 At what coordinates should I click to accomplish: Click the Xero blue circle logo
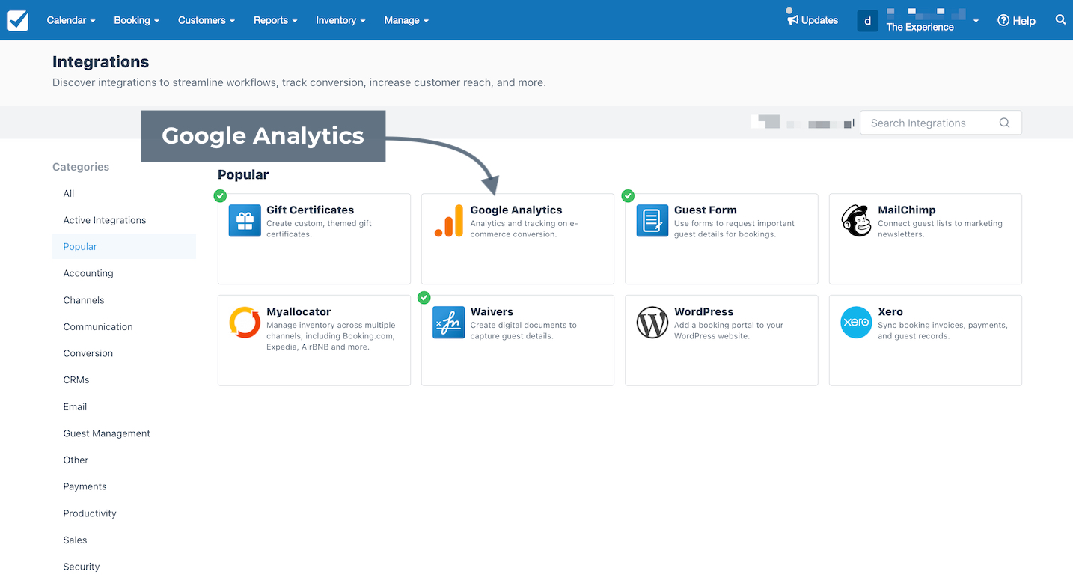(856, 323)
